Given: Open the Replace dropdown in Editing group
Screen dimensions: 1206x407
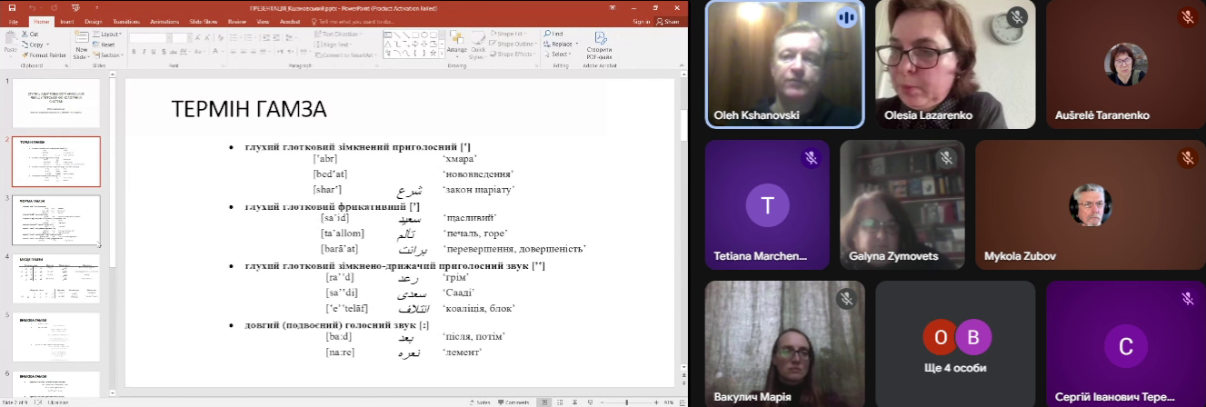Looking at the screenshot, I should pos(561,44).
